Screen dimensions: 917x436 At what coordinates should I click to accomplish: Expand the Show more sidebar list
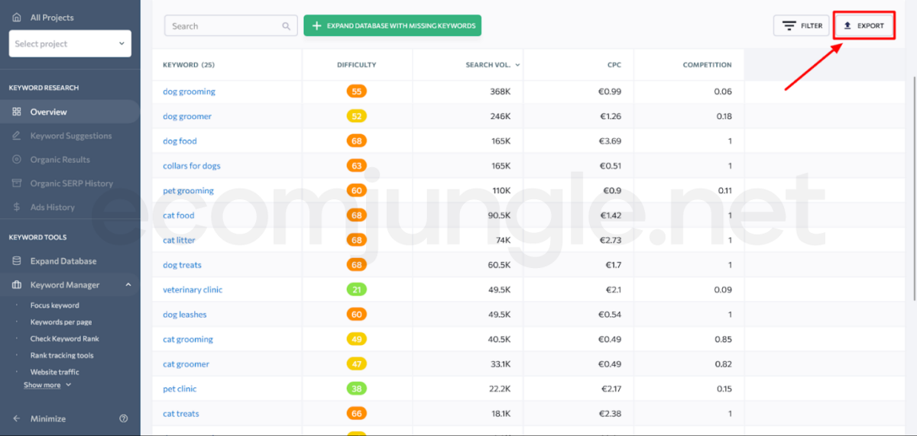[47, 385]
